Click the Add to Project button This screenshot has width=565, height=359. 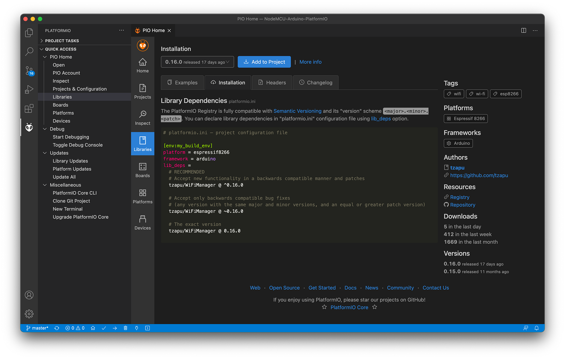(x=264, y=62)
